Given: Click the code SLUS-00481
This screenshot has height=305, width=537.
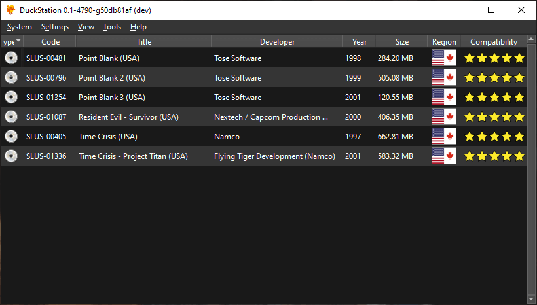Looking at the screenshot, I should (46, 58).
